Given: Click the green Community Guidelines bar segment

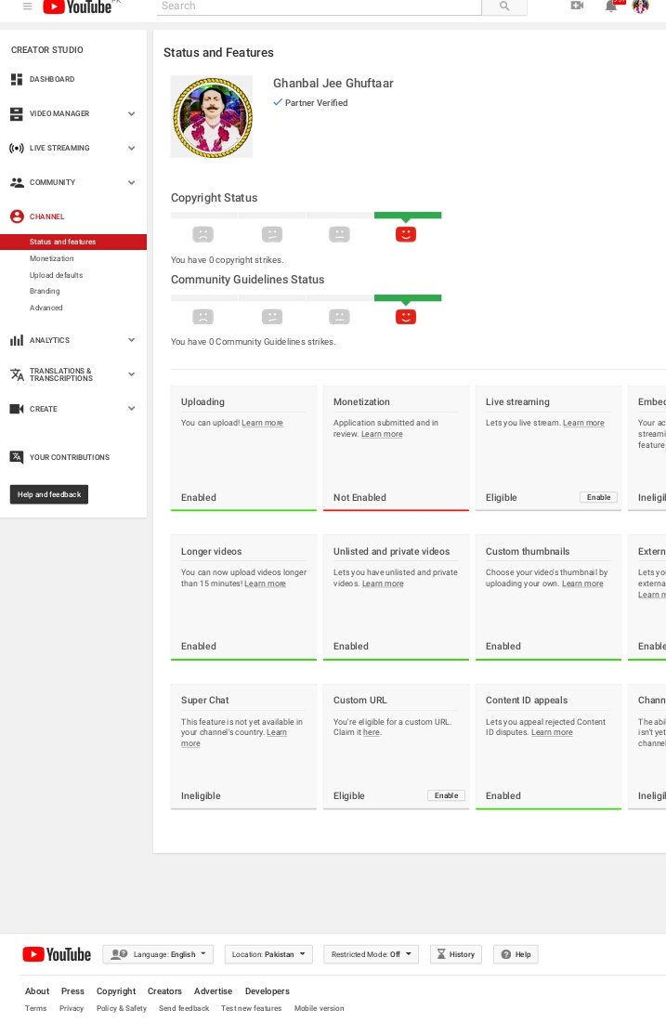Looking at the screenshot, I should click(x=408, y=298).
